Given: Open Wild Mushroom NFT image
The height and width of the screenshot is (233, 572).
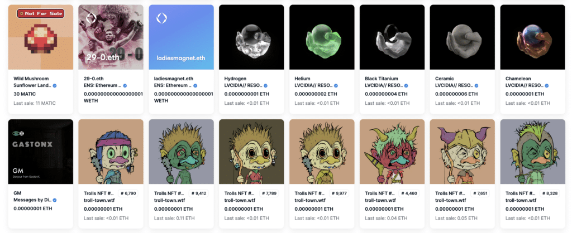Looking at the screenshot, I should pos(40,37).
